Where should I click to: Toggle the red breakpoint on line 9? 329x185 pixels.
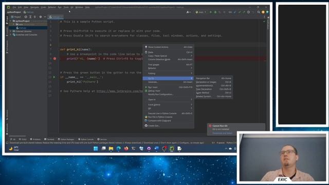pos(55,59)
